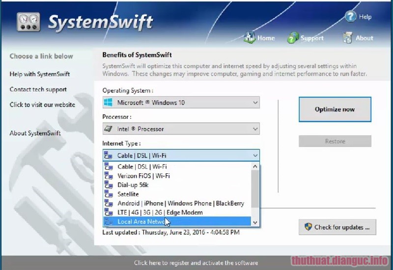Image resolution: width=393 pixels, height=270 pixels.
Task: Click the Restore button
Action: (335, 141)
